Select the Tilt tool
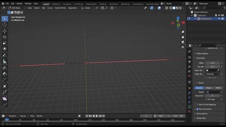 click(5, 92)
